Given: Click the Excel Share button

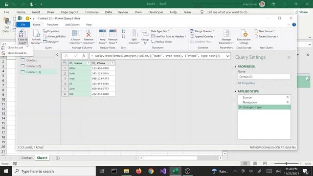Looking at the screenshot, I should click(x=302, y=12).
